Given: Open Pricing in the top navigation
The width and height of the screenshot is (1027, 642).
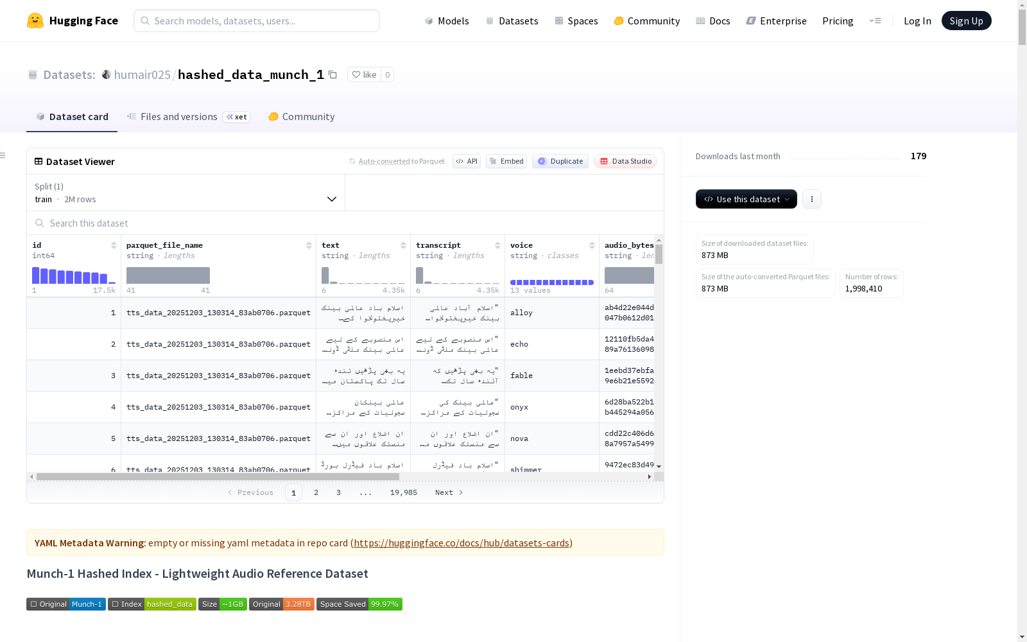Looking at the screenshot, I should [x=838, y=21].
